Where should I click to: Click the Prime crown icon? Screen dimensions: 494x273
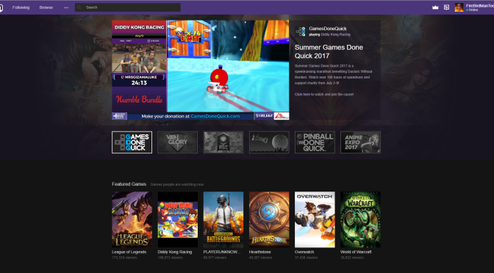[x=435, y=7]
